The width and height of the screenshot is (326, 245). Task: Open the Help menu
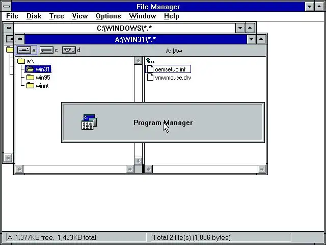pos(171,16)
